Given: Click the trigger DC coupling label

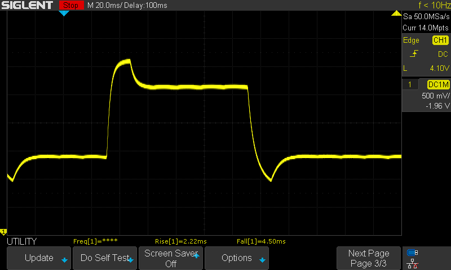Looking at the screenshot, I should point(443,54).
